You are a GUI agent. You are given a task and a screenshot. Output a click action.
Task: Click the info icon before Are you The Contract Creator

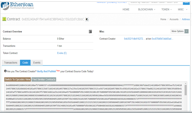point(5,71)
